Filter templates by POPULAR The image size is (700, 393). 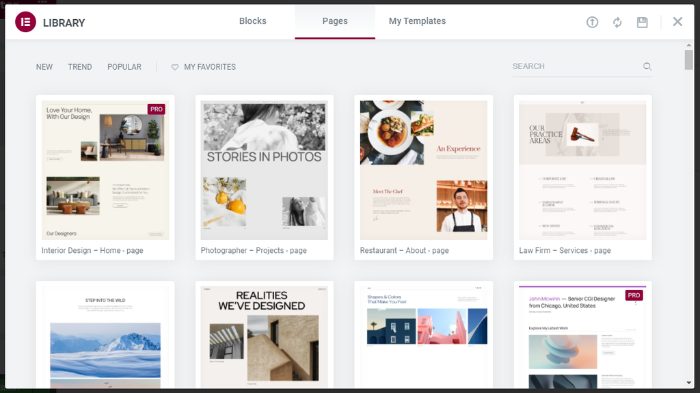tap(124, 67)
